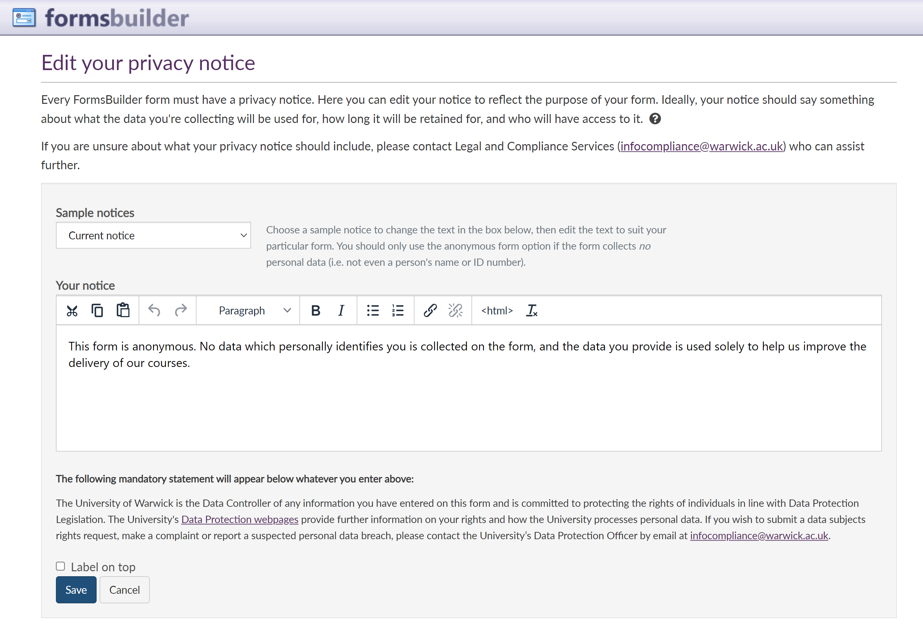
Task: Click the Save button
Action: (76, 589)
